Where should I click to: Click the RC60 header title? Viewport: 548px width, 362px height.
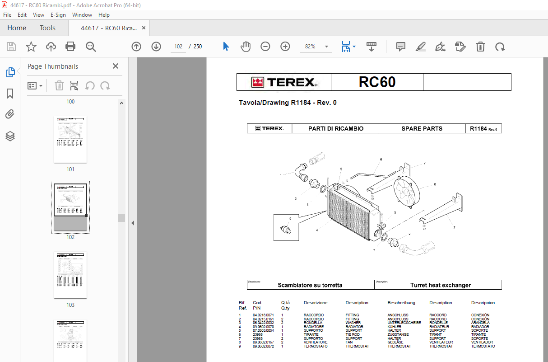click(377, 82)
